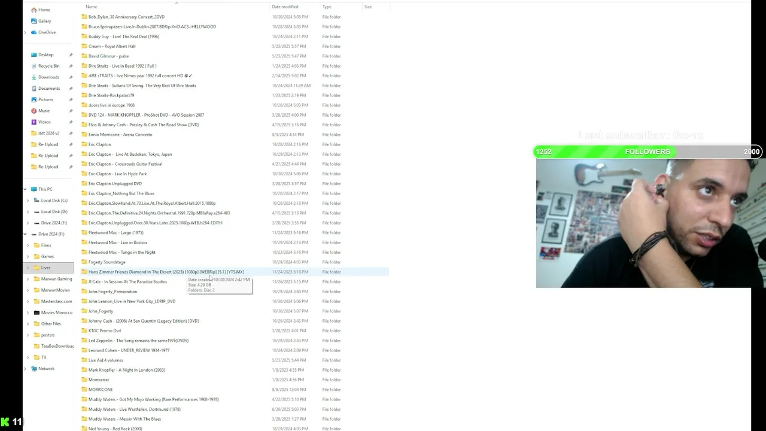Screen dimensions: 766x431
Task: Click the folder icon beside David Gilmour - pulse
Action: (x=84, y=56)
